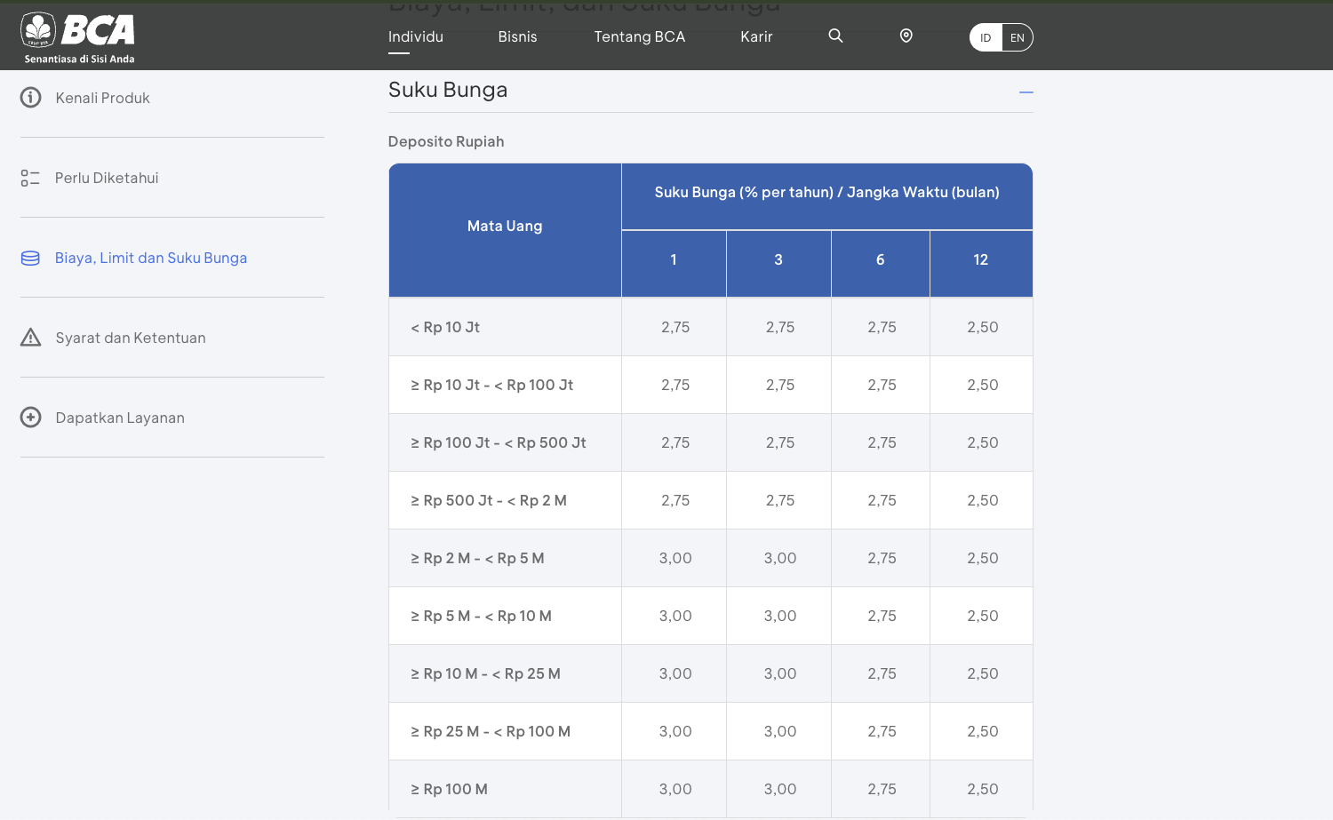Viewport: 1333px width, 820px height.
Task: Click the BCA logo in header
Action: pyautogui.click(x=78, y=37)
